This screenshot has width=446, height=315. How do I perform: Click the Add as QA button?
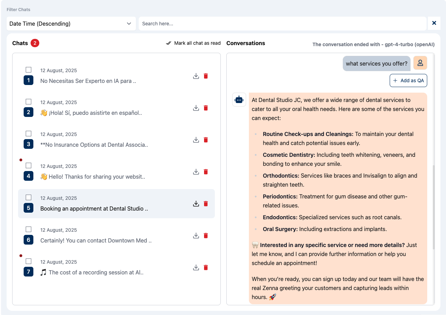click(408, 80)
